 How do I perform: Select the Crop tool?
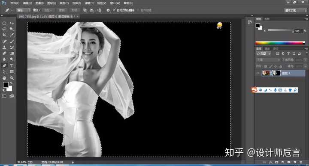coord(4,35)
